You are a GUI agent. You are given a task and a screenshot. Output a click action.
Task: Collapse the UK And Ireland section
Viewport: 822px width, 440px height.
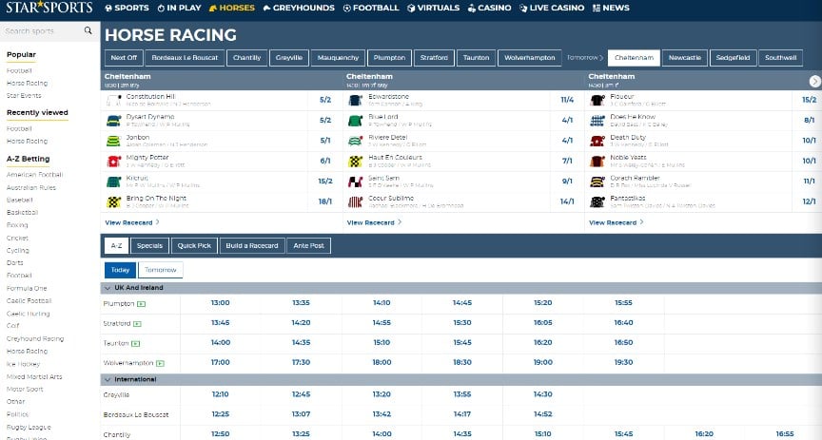tap(108, 288)
